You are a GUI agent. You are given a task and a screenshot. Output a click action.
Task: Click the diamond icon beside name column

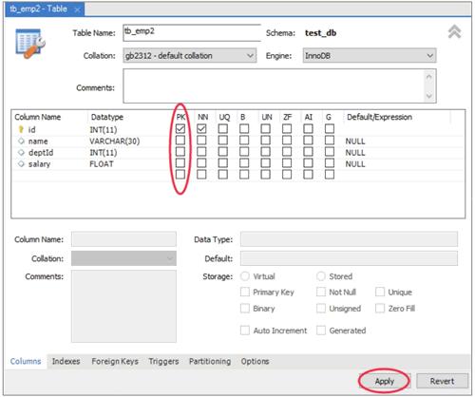tap(21, 141)
